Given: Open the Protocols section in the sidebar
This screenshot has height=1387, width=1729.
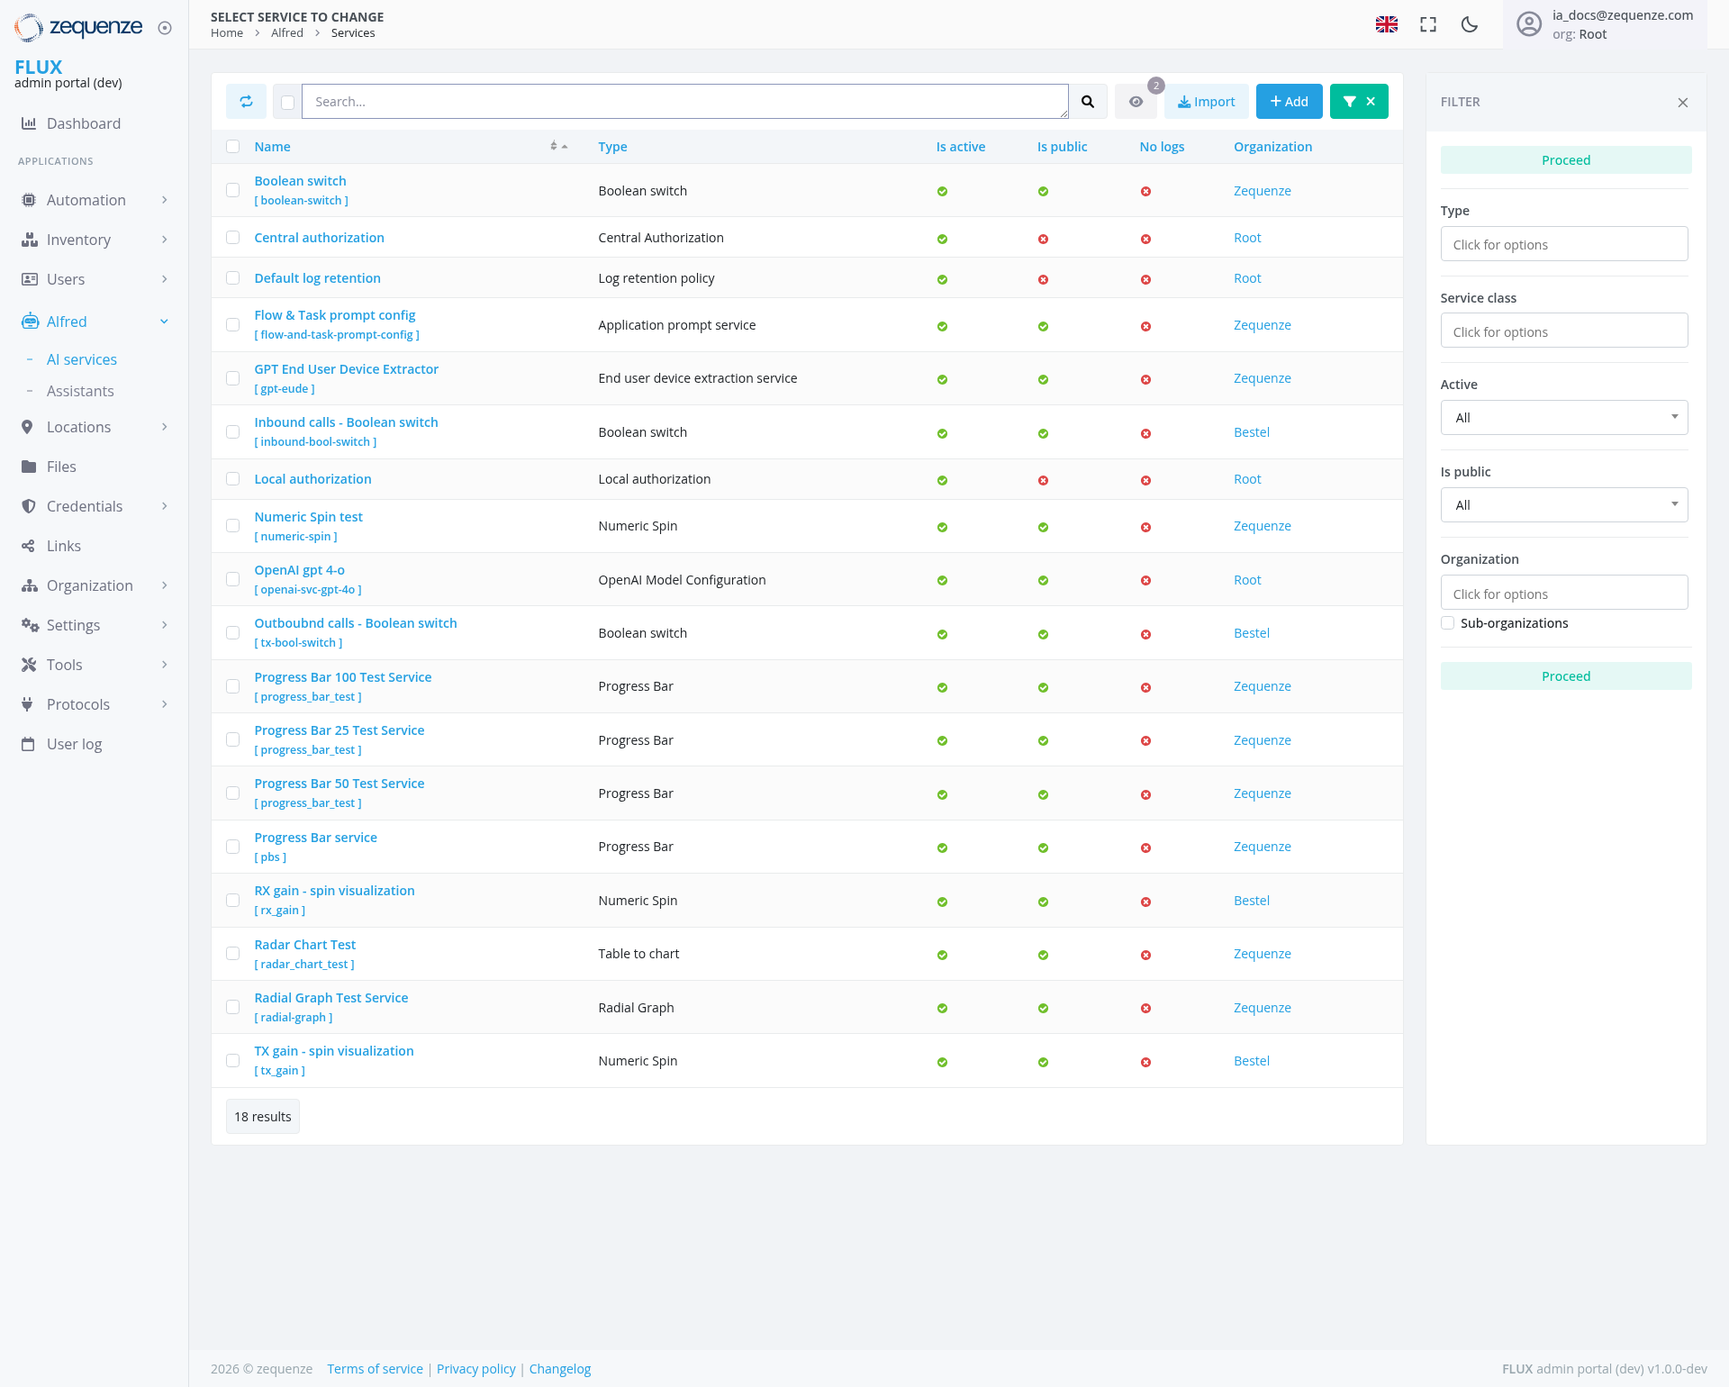Looking at the screenshot, I should pyautogui.click(x=78, y=704).
